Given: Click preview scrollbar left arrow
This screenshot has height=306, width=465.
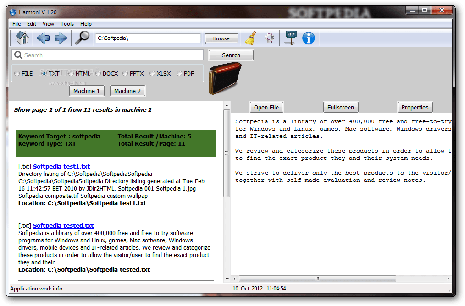Looking at the screenshot, I should 234,279.
